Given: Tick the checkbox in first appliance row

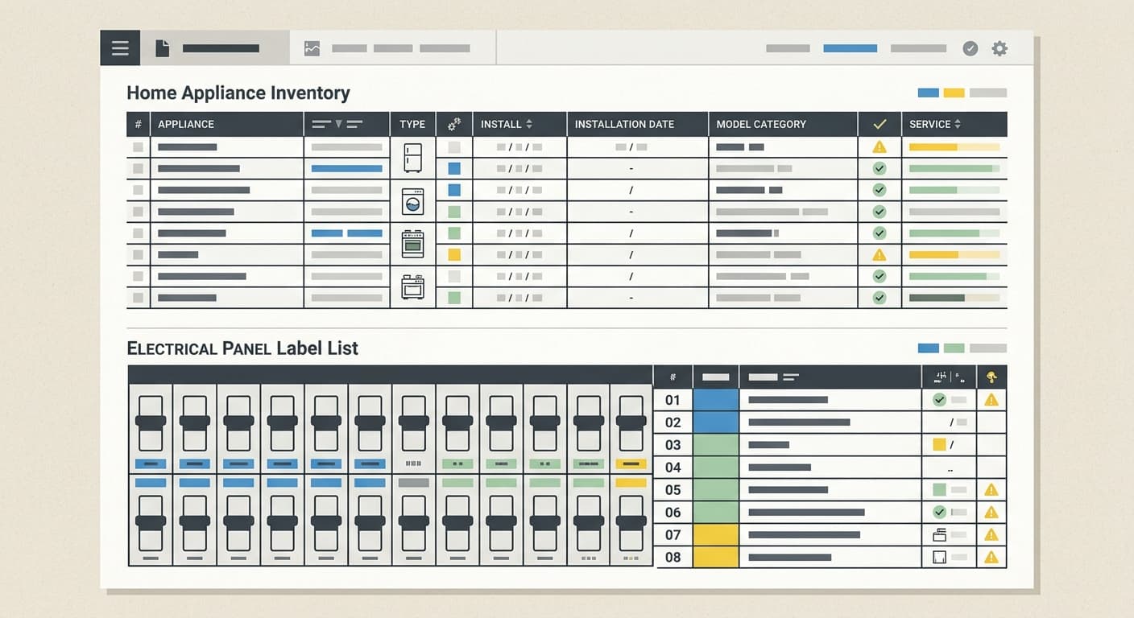Looking at the screenshot, I should [138, 147].
